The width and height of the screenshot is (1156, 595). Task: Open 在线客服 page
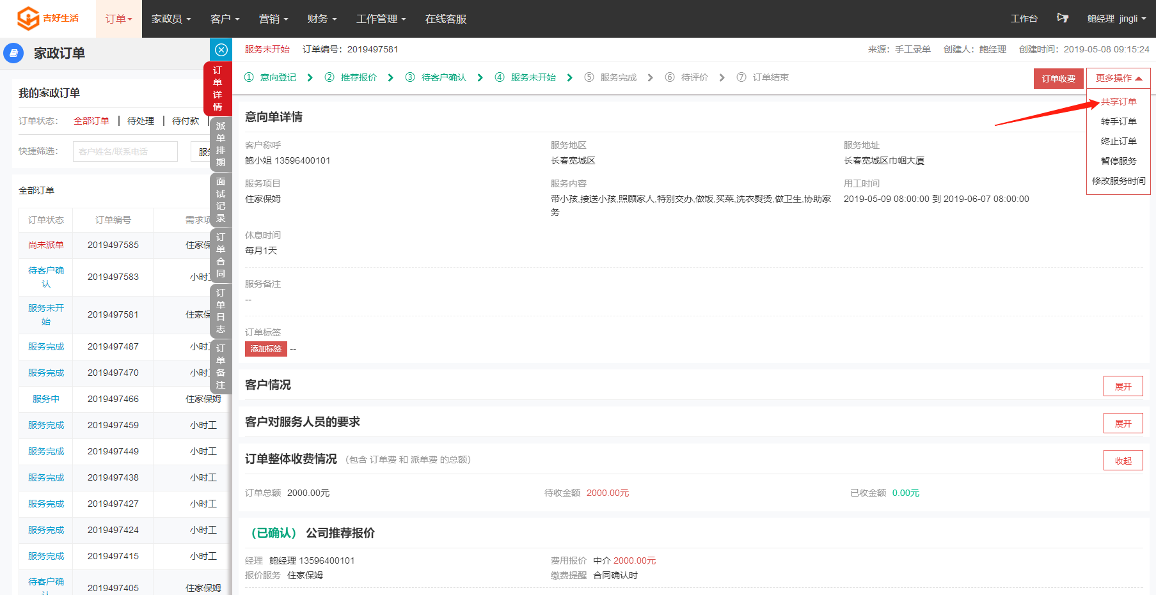(x=446, y=19)
